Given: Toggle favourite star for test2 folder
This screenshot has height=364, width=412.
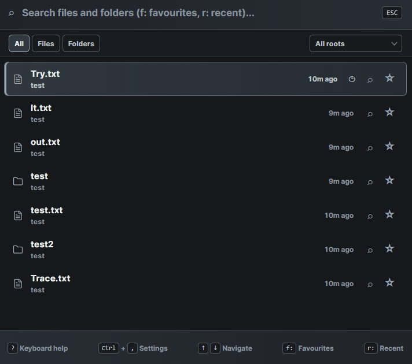Looking at the screenshot, I should coord(389,249).
